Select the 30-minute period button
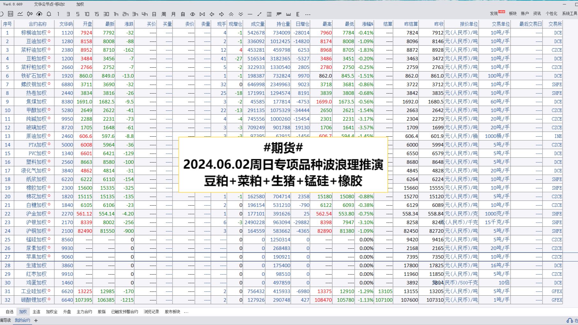578x325 pixels. (106, 14)
